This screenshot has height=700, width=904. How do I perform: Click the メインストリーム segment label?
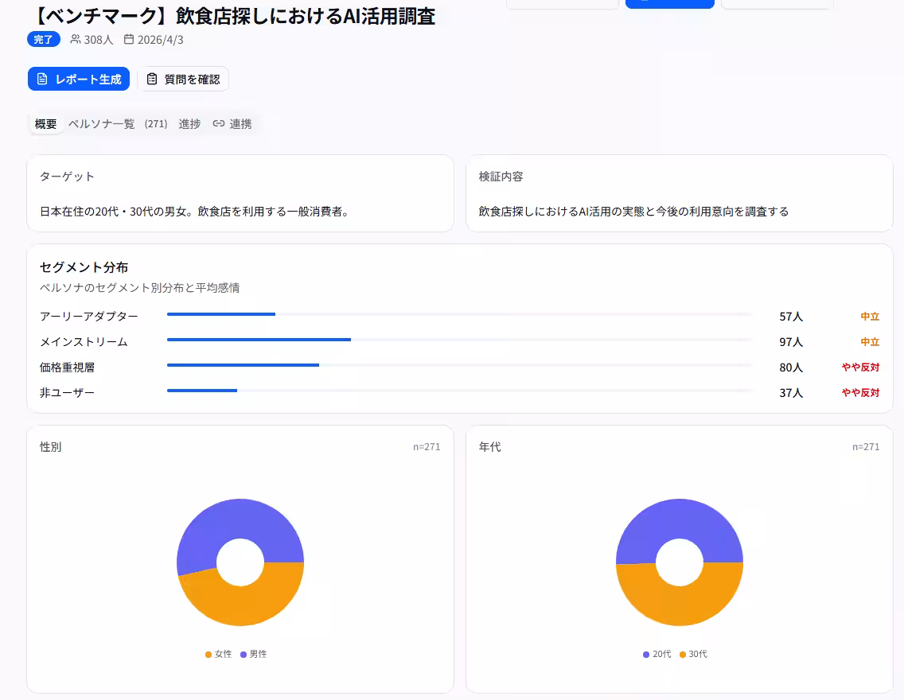click(84, 341)
